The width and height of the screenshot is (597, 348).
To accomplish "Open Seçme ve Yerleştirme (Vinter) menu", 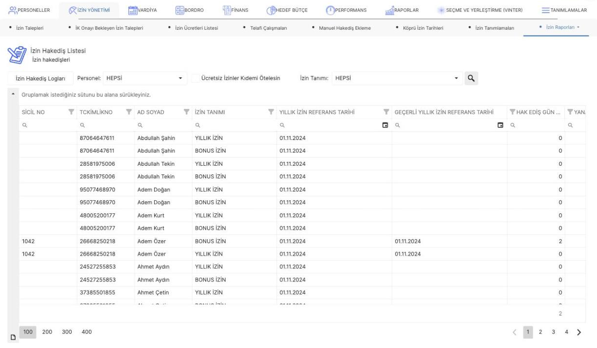I will [x=480, y=11].
